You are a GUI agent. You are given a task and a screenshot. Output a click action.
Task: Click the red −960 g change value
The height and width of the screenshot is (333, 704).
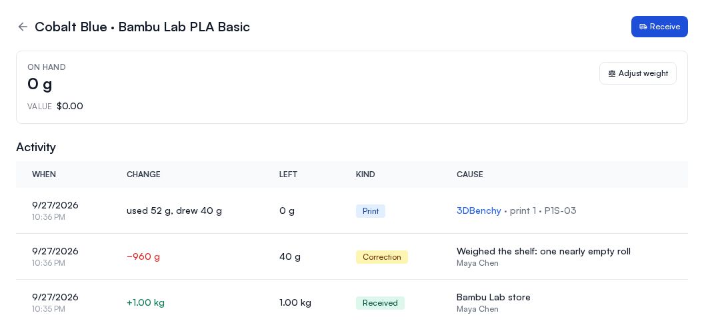click(x=143, y=256)
